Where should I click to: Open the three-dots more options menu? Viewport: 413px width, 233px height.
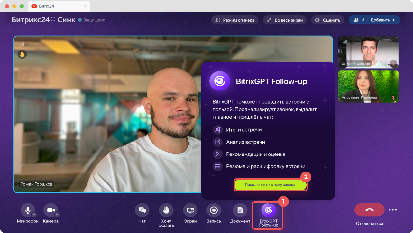(393, 210)
